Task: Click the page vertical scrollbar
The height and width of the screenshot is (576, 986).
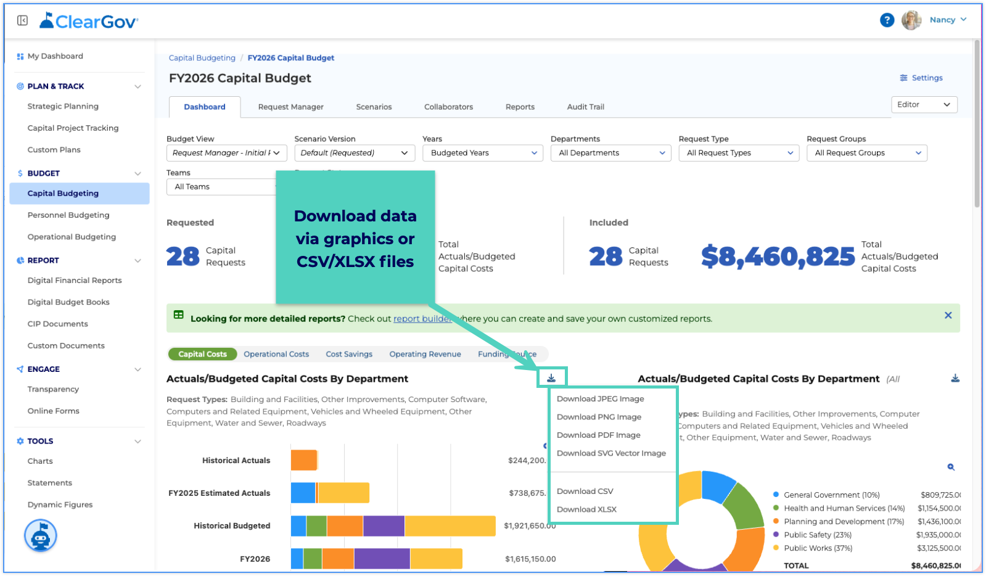Action: tap(977, 123)
